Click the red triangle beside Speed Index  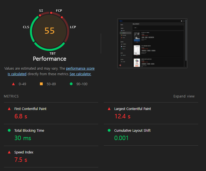coord(9,152)
